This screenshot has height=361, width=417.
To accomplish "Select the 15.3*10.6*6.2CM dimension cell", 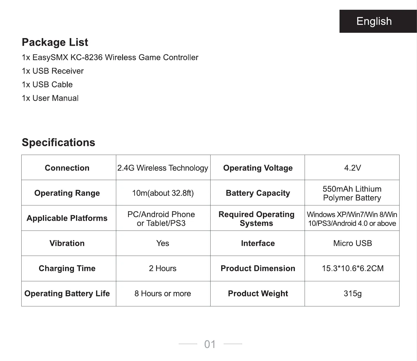I will click(x=353, y=268).
